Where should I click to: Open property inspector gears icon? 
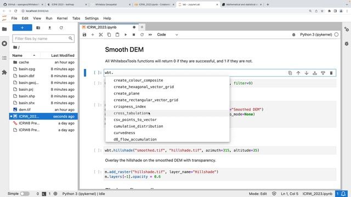[347, 29]
